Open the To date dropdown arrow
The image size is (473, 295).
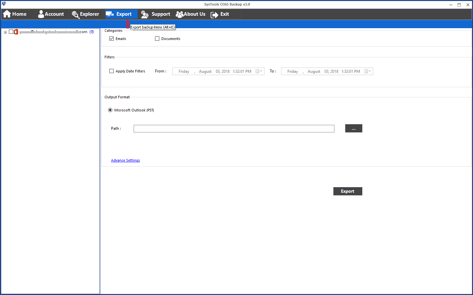coord(370,71)
